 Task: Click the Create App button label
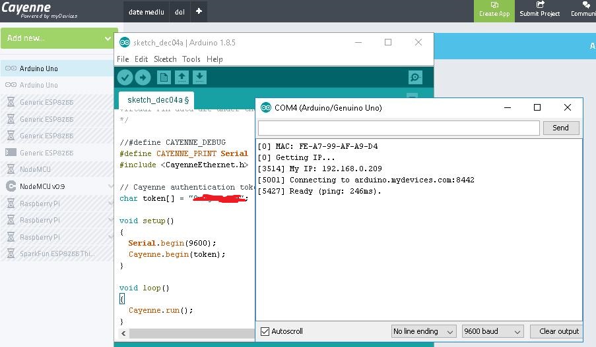[x=494, y=14]
